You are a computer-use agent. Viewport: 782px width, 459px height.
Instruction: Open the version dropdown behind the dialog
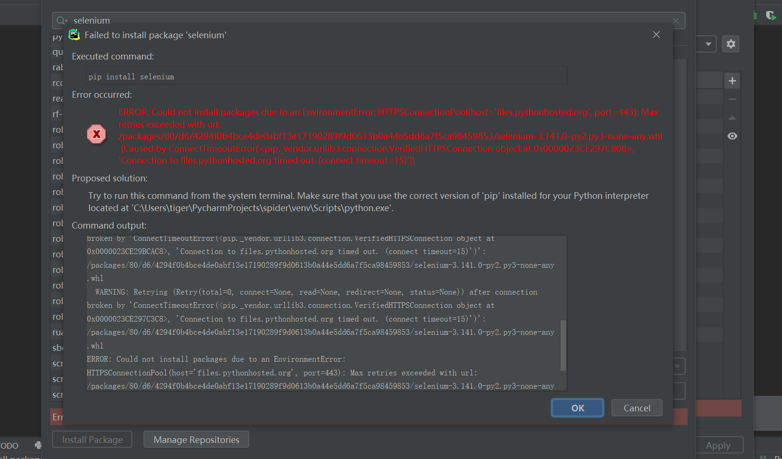pyautogui.click(x=677, y=366)
